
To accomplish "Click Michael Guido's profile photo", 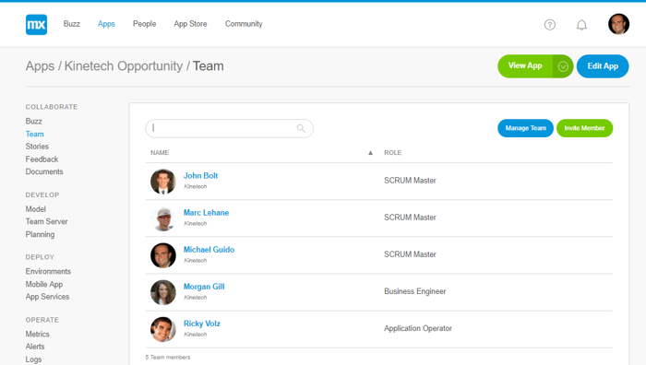I will point(162,255).
